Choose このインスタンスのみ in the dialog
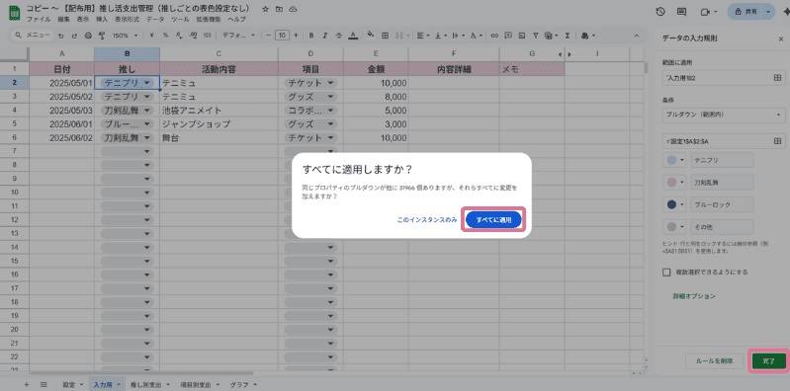Screen dimensions: 790x391 click(427, 220)
